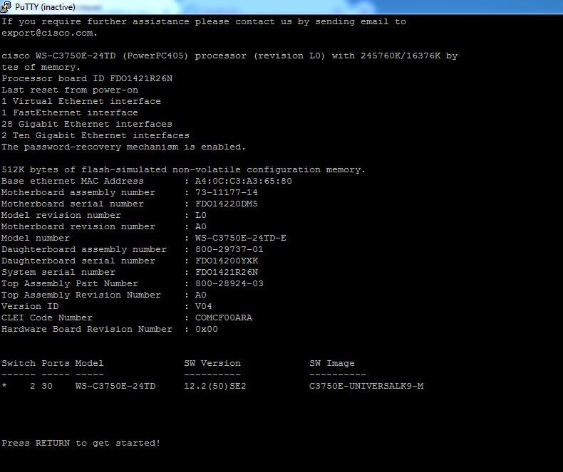Click the MAC address A4:0C:C3:A3:65:80
Image resolution: width=563 pixels, height=472 pixels.
click(x=244, y=181)
